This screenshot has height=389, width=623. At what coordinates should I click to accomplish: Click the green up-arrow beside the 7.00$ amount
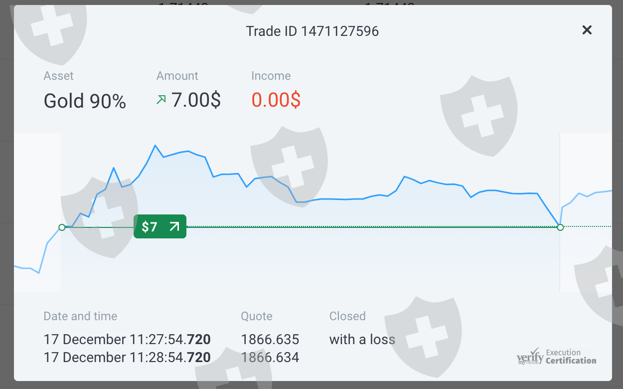pos(161,100)
